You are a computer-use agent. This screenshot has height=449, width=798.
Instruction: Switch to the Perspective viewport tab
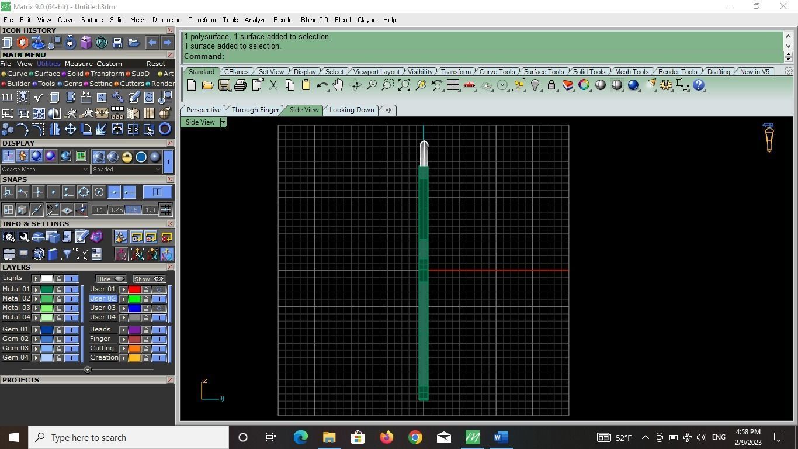click(204, 110)
